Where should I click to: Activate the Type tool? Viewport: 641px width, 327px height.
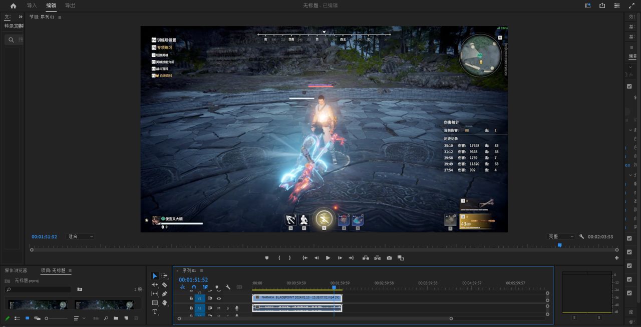click(x=155, y=312)
